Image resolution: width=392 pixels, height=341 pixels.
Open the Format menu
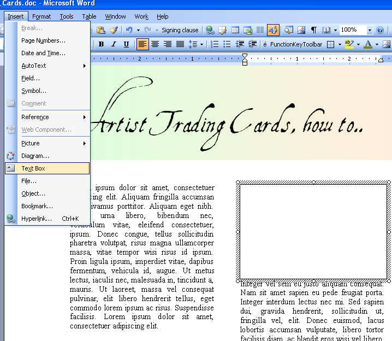[41, 16]
